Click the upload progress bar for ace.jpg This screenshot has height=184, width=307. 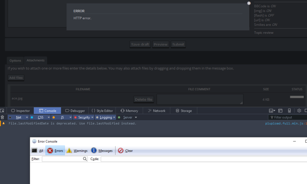297,97
